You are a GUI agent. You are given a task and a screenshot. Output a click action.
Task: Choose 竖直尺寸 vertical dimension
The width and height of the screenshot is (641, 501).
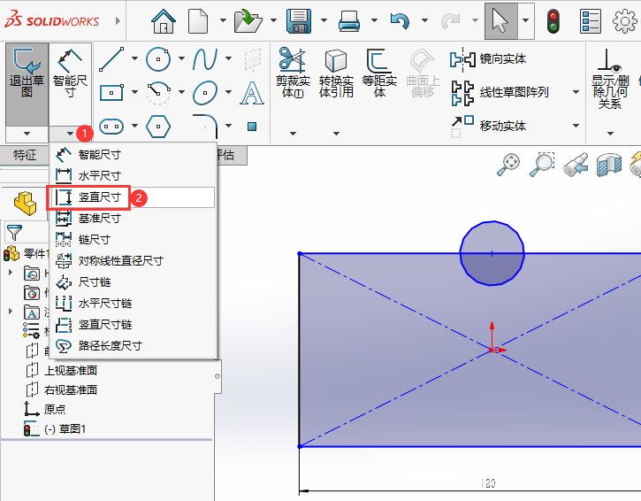coord(134,197)
